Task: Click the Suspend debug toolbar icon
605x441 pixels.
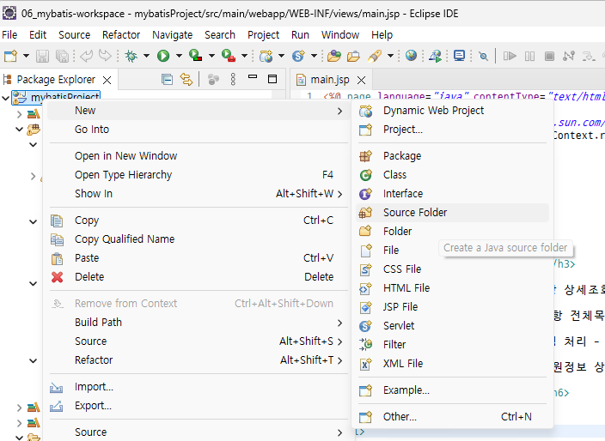Action: pyautogui.click(x=529, y=57)
